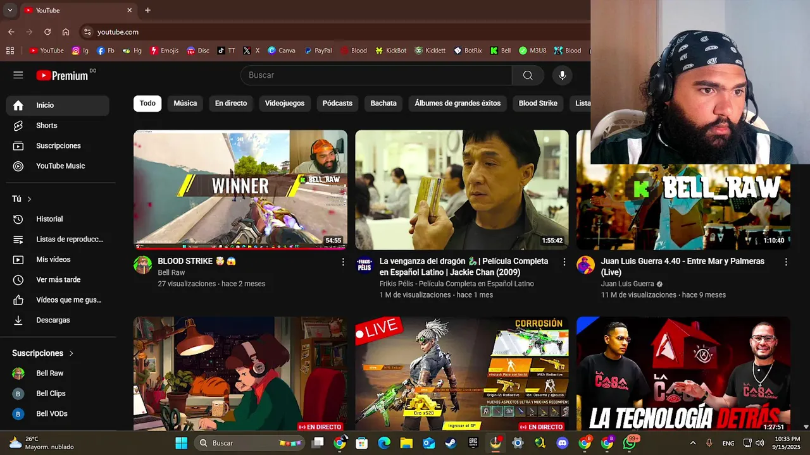The image size is (810, 455).
Task: Open BLOOD STRIKE WINNER thumbnail
Action: pos(240,190)
